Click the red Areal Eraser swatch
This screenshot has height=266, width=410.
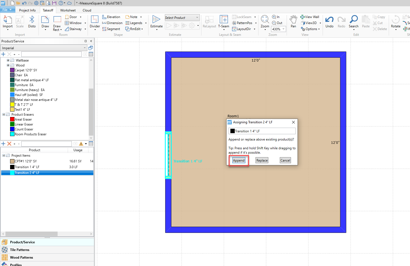tap(12, 119)
